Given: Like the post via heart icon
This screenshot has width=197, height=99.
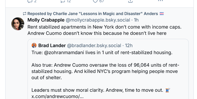Looking at the screenshot, I should [95, 1].
